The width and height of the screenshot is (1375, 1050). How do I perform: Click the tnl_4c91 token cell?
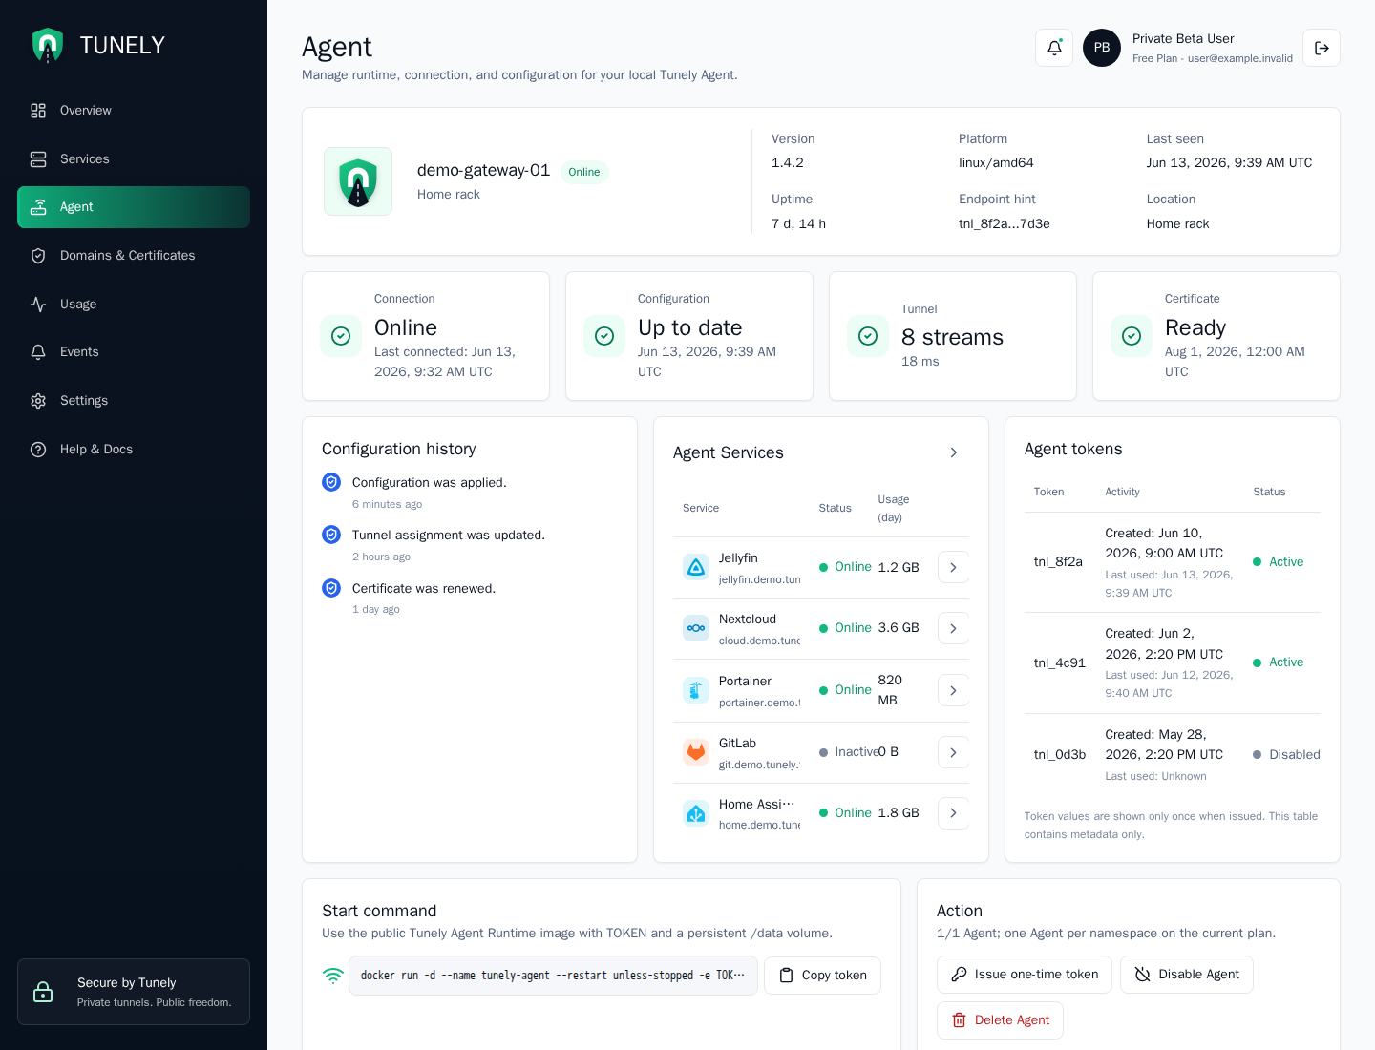tap(1060, 663)
